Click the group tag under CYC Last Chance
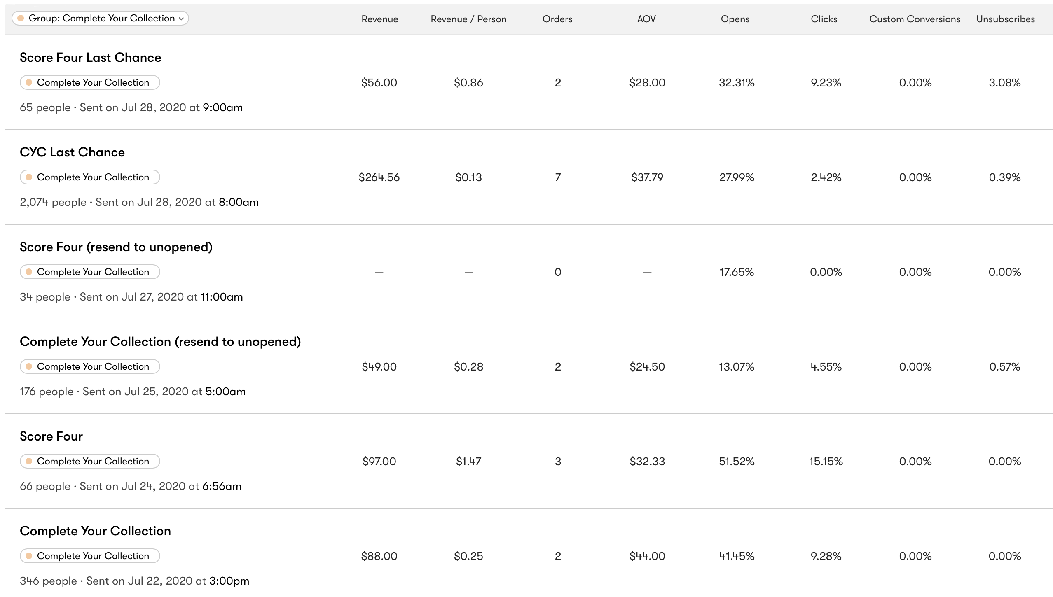The height and width of the screenshot is (597, 1053). 90,177
